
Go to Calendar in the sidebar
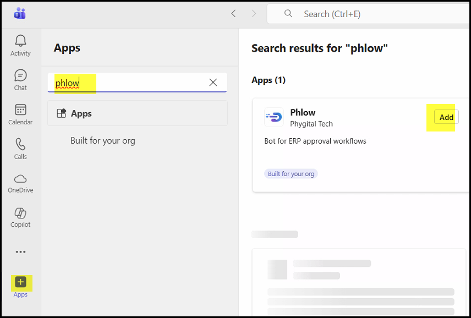pos(20,114)
